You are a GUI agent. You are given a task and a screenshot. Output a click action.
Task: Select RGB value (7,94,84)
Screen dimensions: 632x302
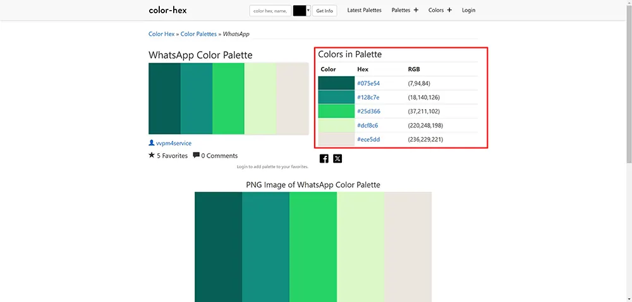click(419, 84)
